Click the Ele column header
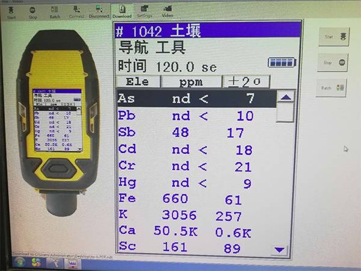The height and width of the screenshot is (271, 361). click(x=138, y=81)
